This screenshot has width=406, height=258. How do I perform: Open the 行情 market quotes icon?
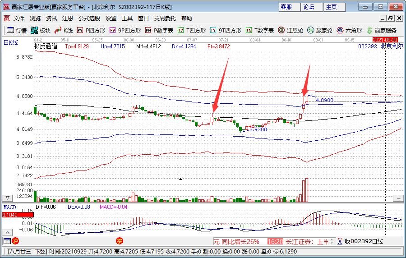tap(17, 31)
